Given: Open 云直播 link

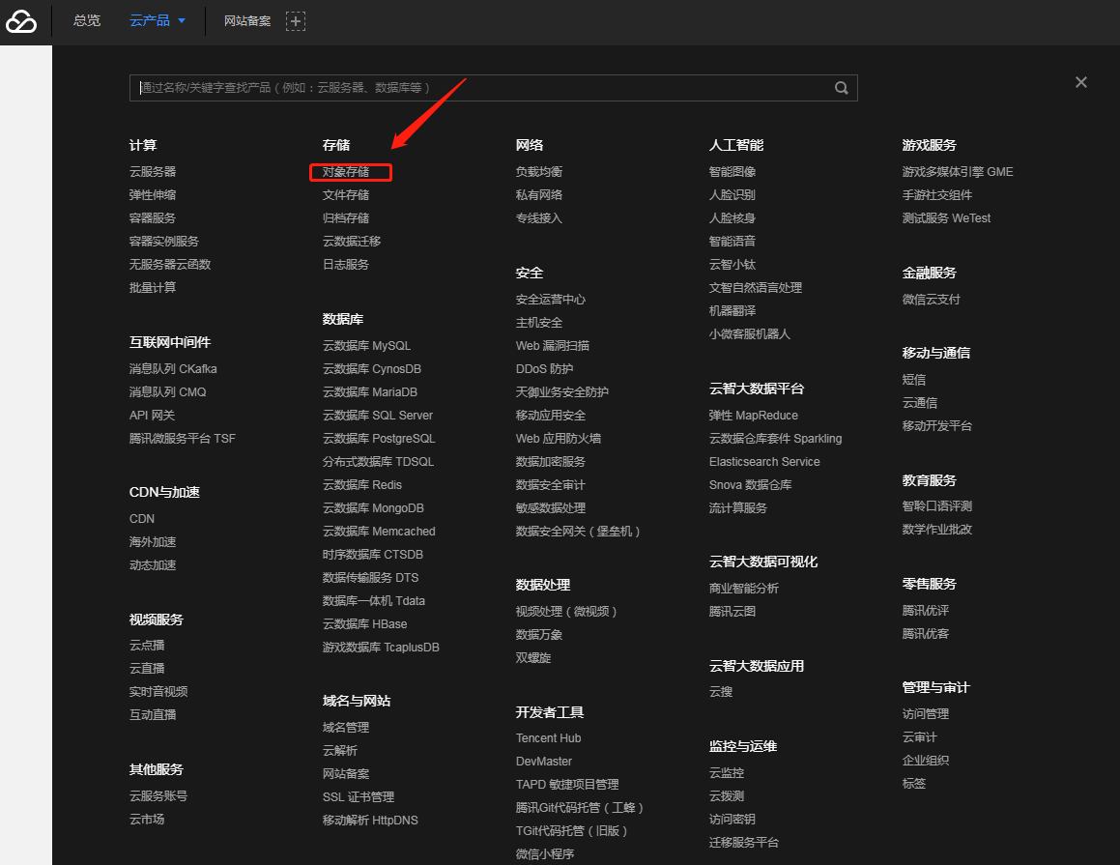Looking at the screenshot, I should pos(147,669).
